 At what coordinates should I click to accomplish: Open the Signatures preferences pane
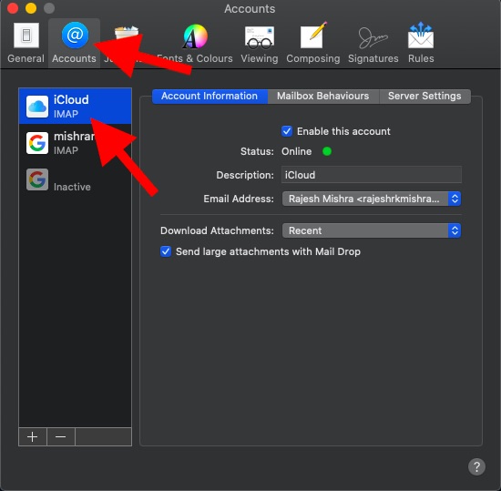tap(373, 43)
